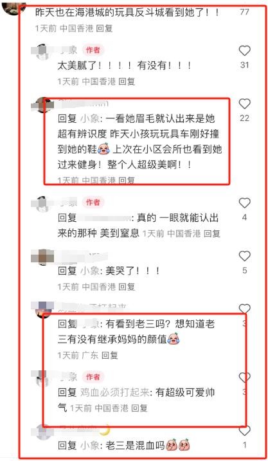Reply to the 有超级可爱帅气 comment
The width and height of the screenshot is (268, 461).
(139, 408)
